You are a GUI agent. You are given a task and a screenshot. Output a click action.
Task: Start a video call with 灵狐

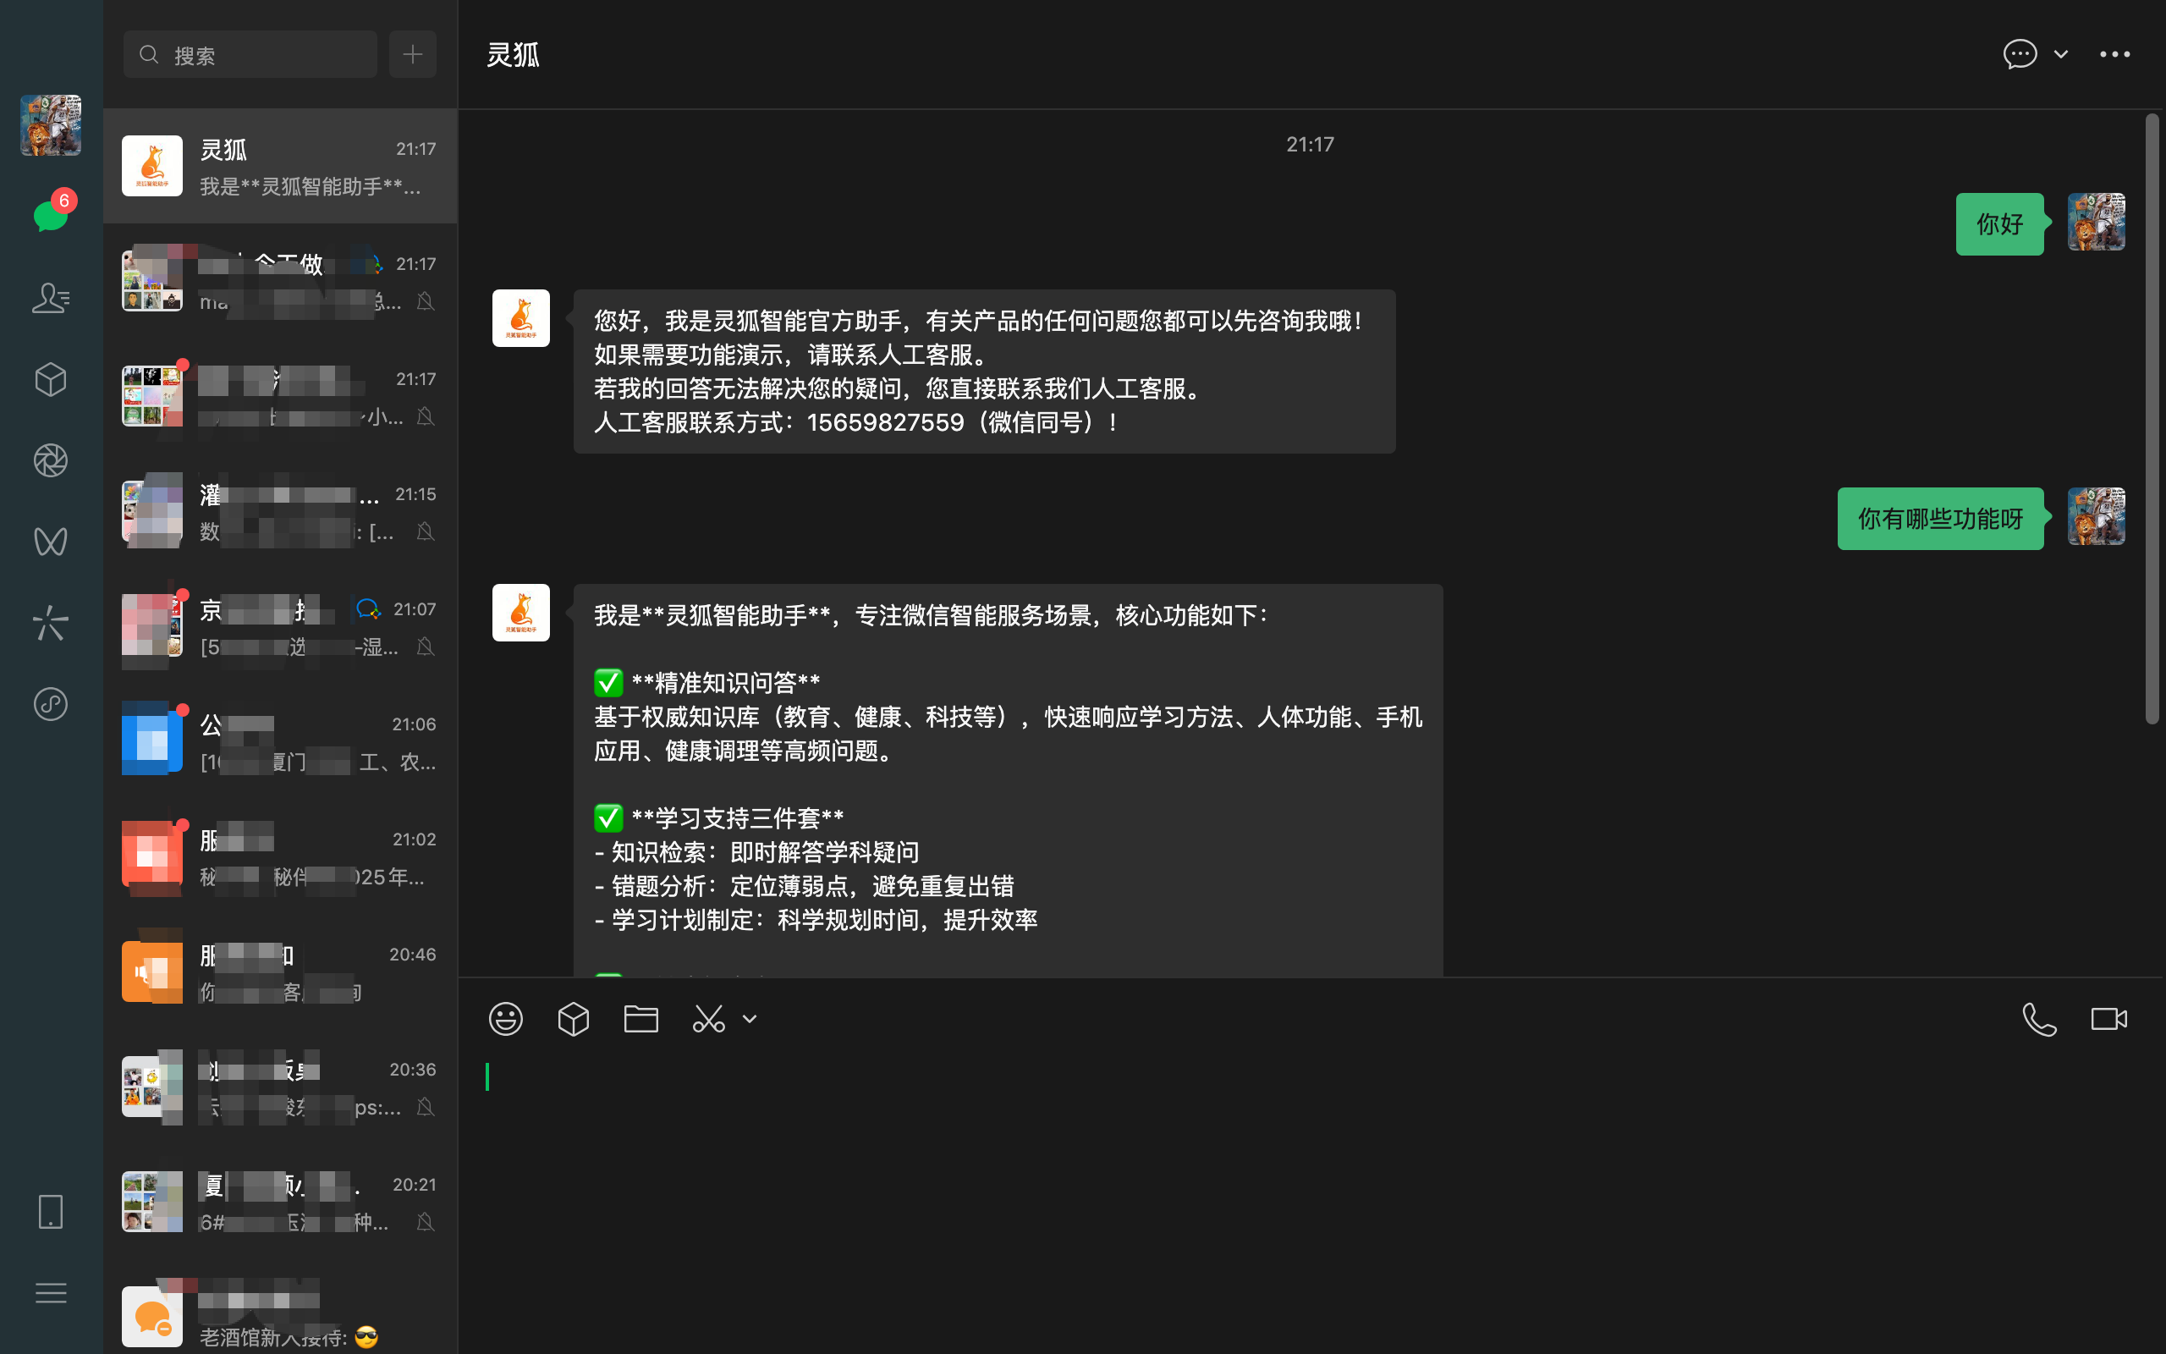[2108, 1019]
